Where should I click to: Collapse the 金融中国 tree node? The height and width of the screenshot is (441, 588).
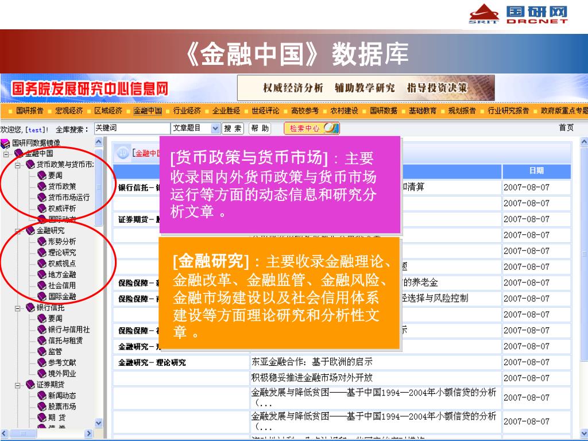click(x=6, y=154)
